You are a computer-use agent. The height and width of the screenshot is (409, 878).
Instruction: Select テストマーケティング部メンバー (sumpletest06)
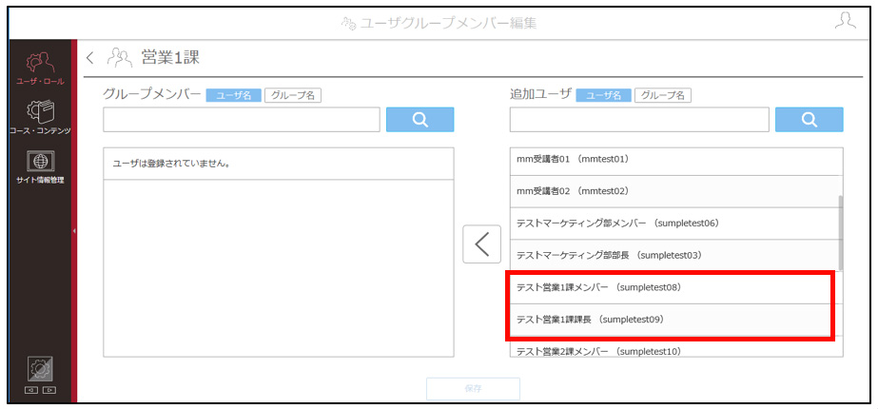click(x=673, y=223)
